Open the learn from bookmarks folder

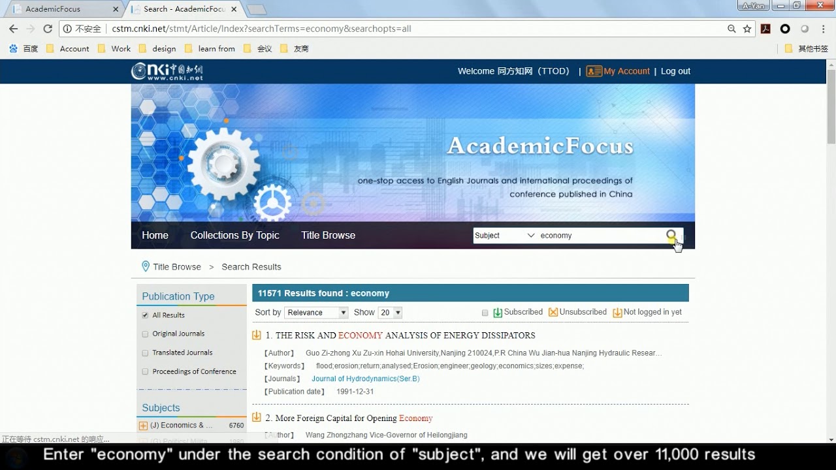click(x=210, y=48)
